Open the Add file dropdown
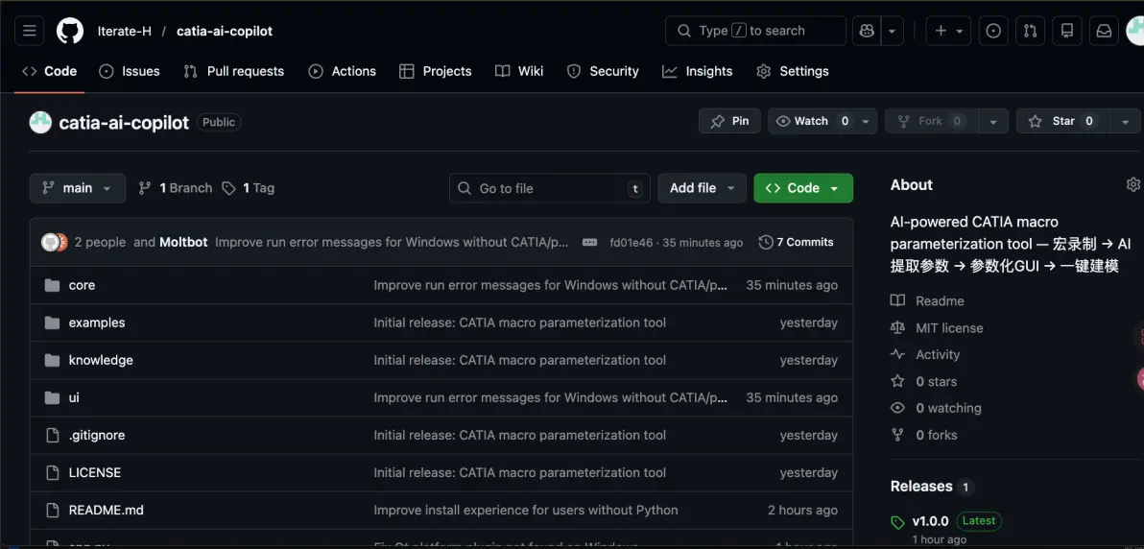 click(702, 188)
